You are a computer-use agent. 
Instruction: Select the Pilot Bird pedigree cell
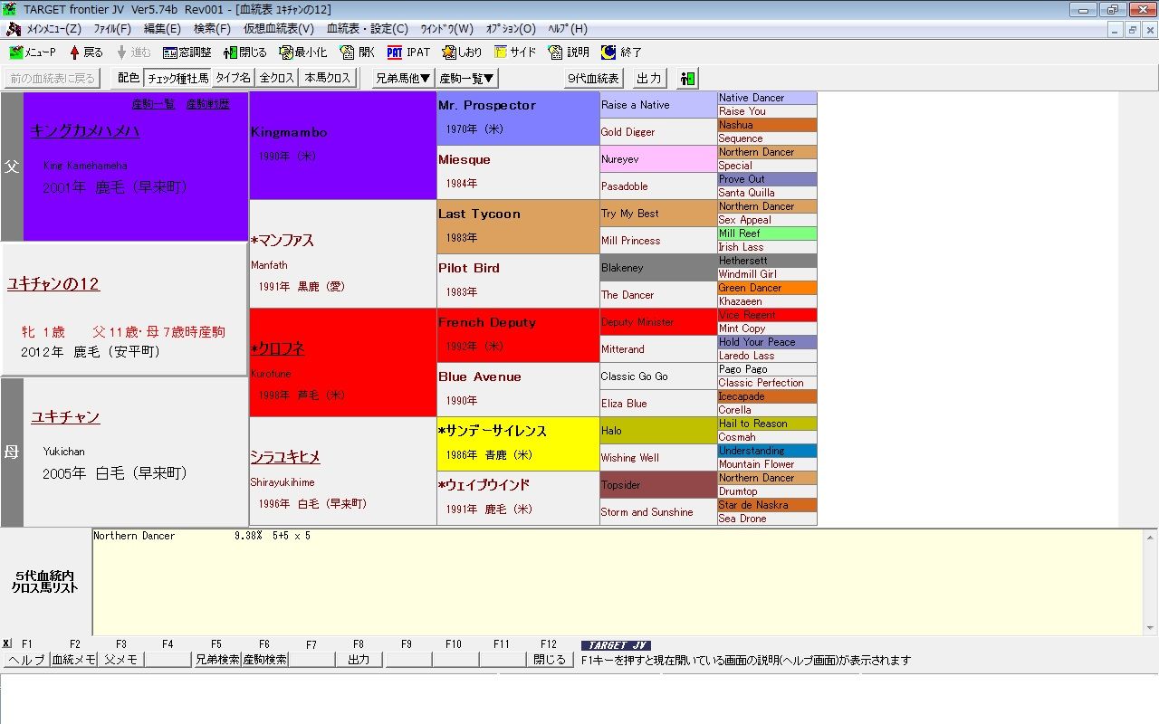[519, 281]
